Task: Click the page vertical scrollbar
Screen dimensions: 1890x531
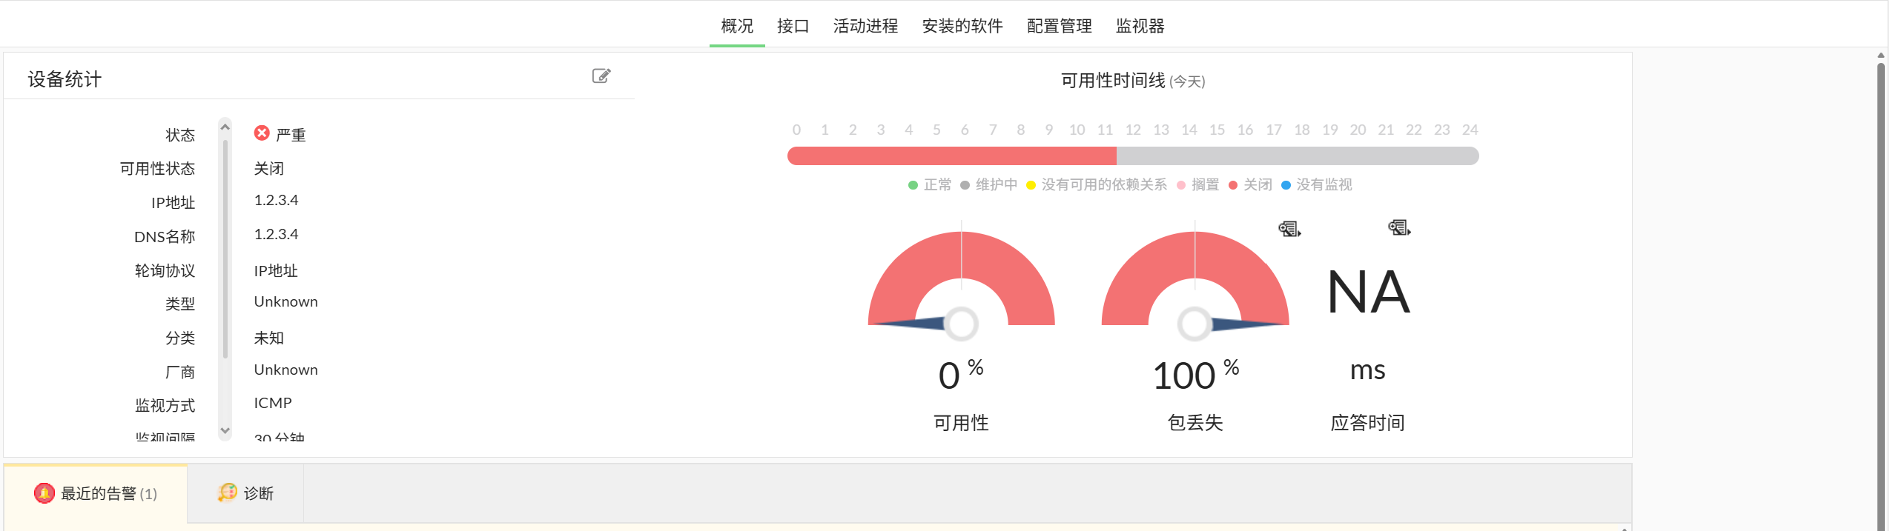Action: coord(1881,296)
